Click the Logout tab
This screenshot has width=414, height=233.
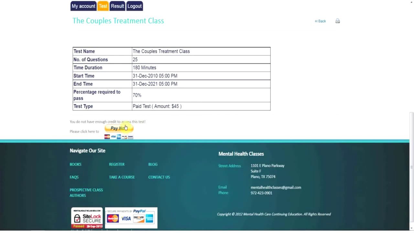tap(135, 6)
